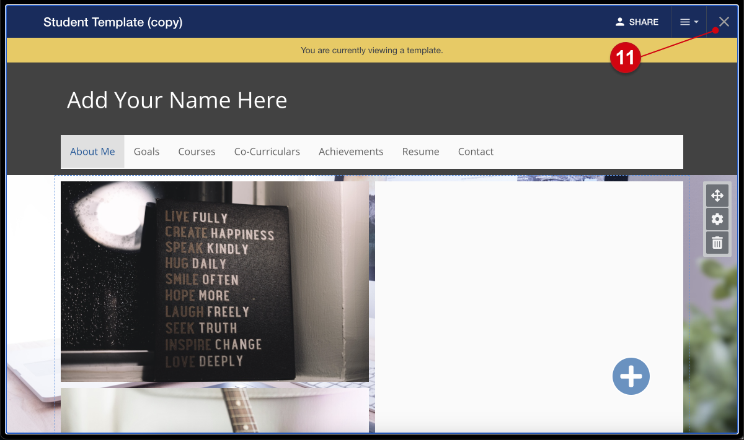Go to the Co-Curriculars tab

267,152
